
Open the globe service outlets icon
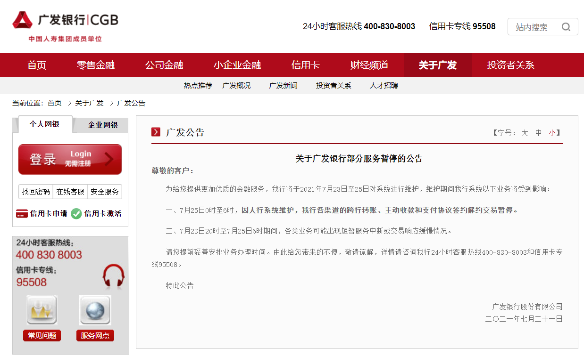click(x=95, y=310)
